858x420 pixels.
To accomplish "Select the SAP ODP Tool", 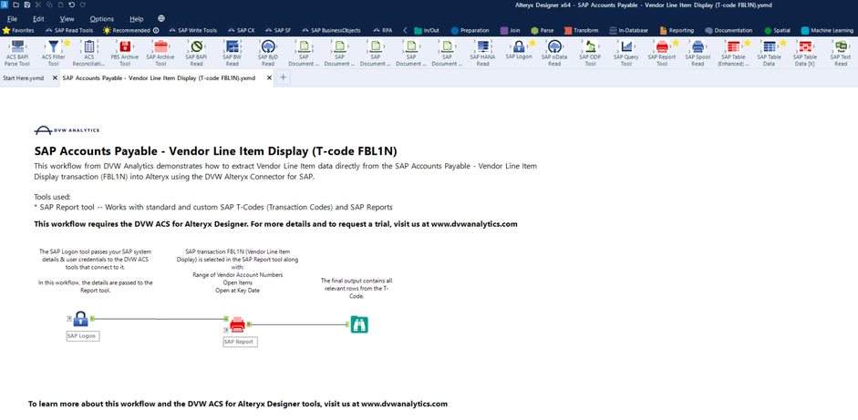I will click(x=591, y=46).
